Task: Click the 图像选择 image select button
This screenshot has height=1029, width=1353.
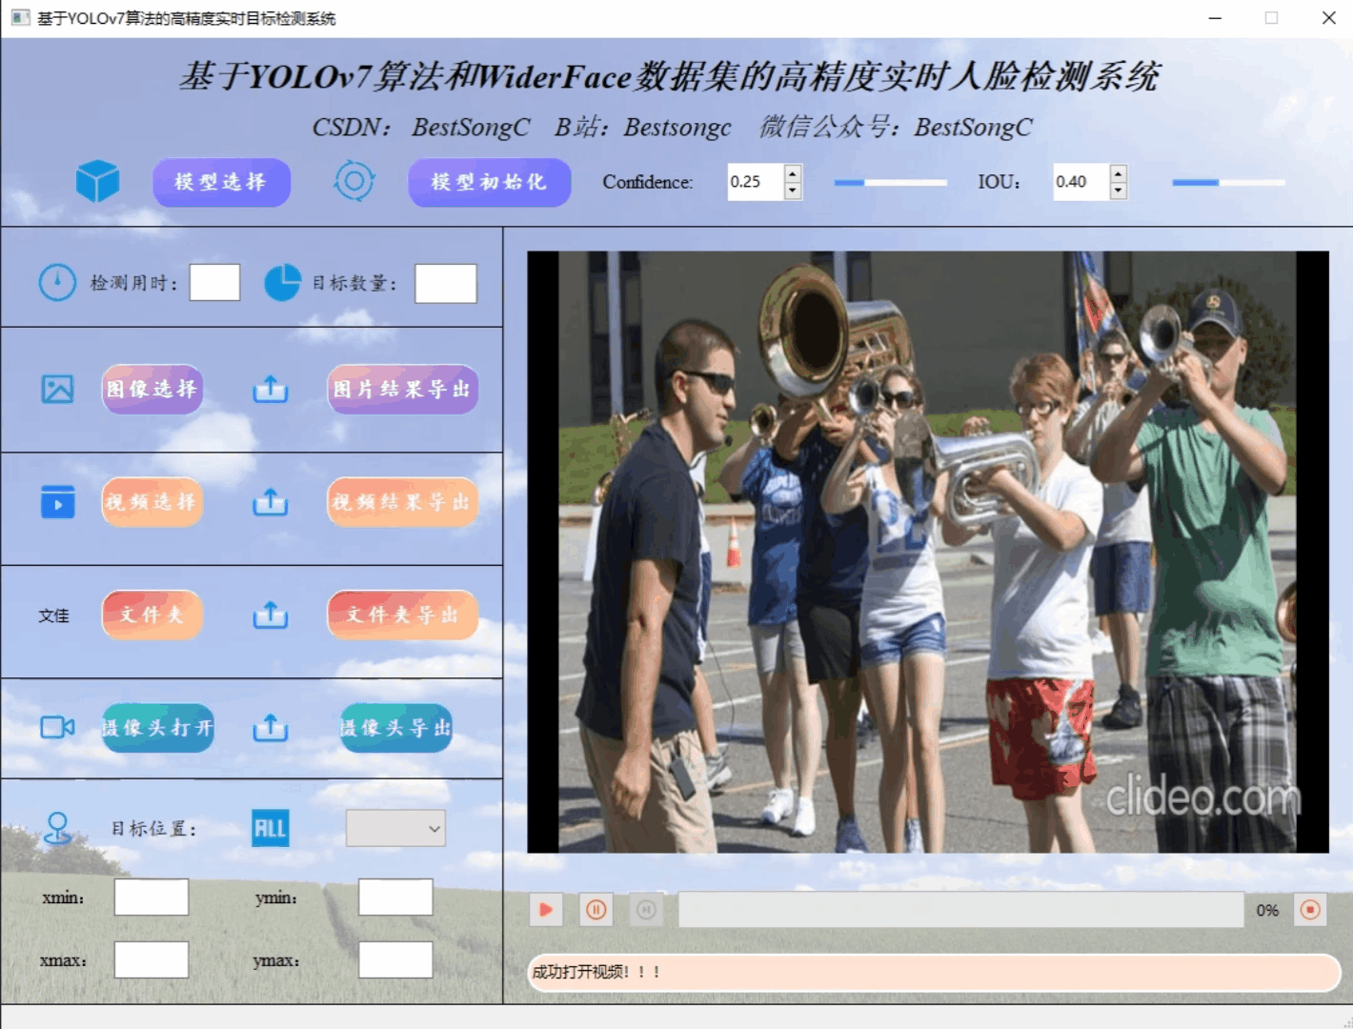Action: [x=152, y=389]
